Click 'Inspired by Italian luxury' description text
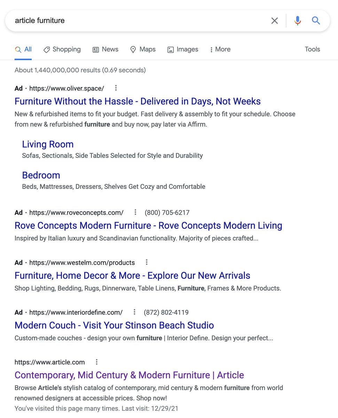Image resolution: width=338 pixels, height=418 pixels. [136, 239]
